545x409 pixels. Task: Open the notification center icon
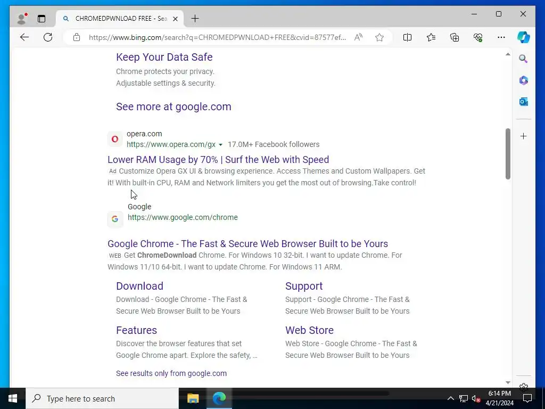coord(527,398)
